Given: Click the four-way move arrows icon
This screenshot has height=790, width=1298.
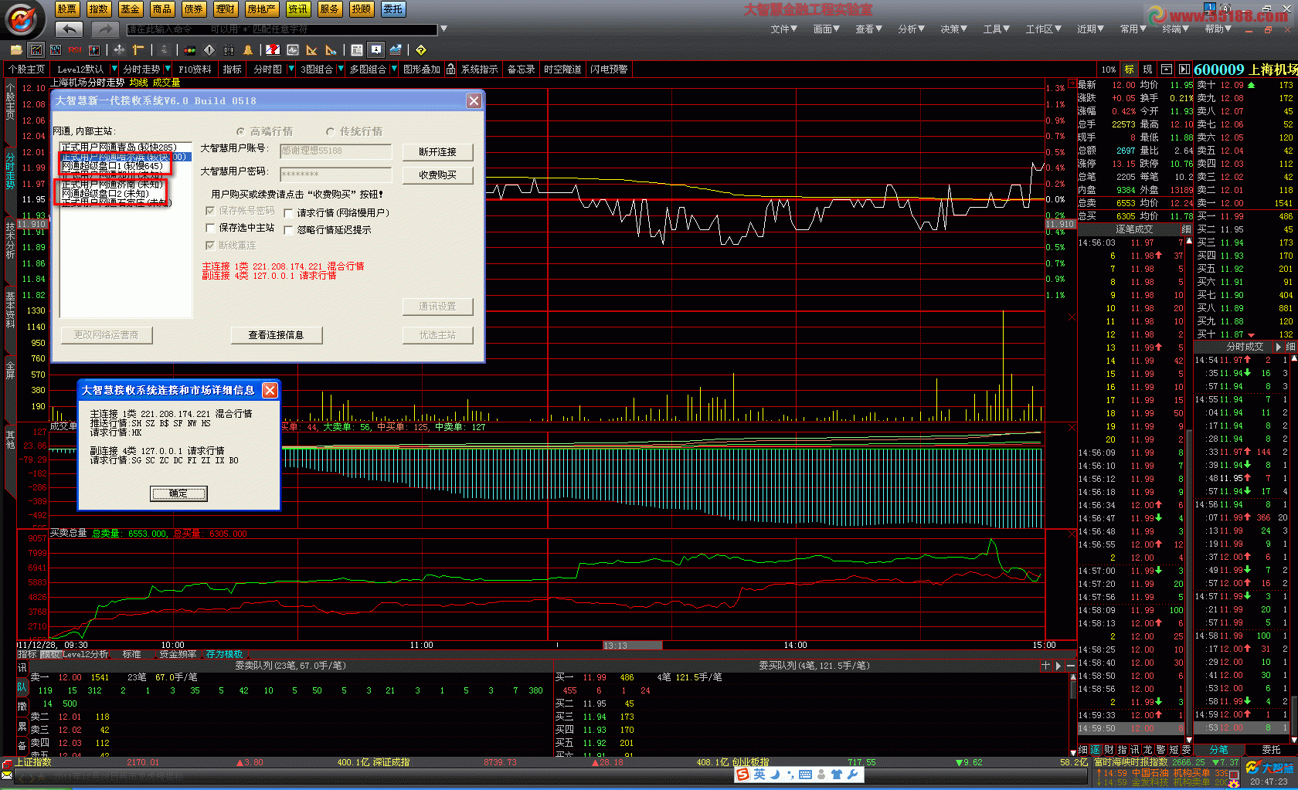Looking at the screenshot, I should coord(119,50).
